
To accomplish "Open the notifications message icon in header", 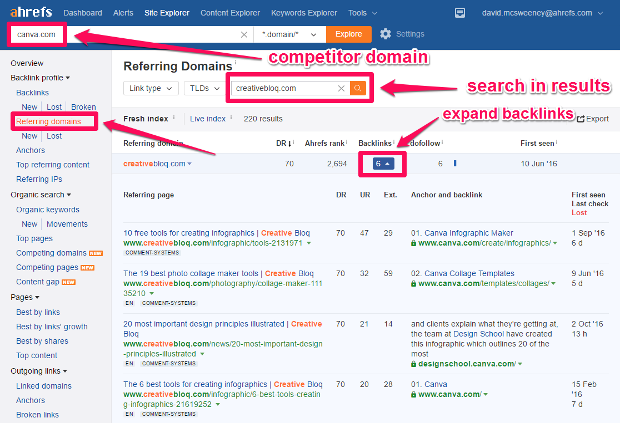I will [x=460, y=13].
